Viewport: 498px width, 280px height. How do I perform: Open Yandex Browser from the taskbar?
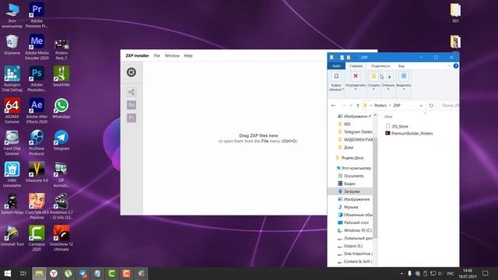[54, 273]
